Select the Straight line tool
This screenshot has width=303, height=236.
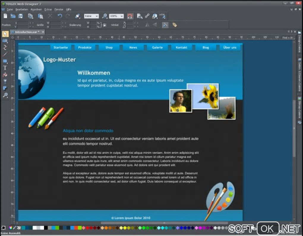(5, 54)
